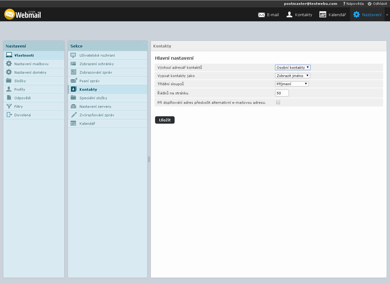Toggle skipping alternative e-mail address checkbox
Screen dimensions: 390x284
pyautogui.click(x=278, y=103)
